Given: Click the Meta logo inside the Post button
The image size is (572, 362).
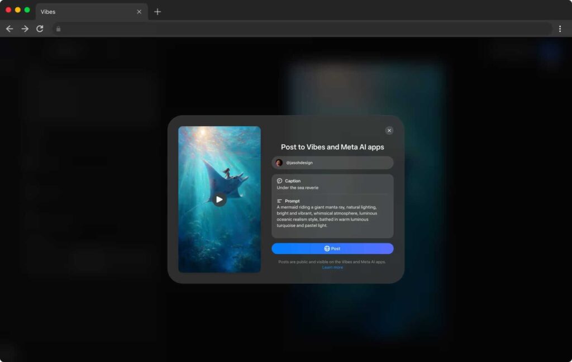Looking at the screenshot, I should coord(326,249).
